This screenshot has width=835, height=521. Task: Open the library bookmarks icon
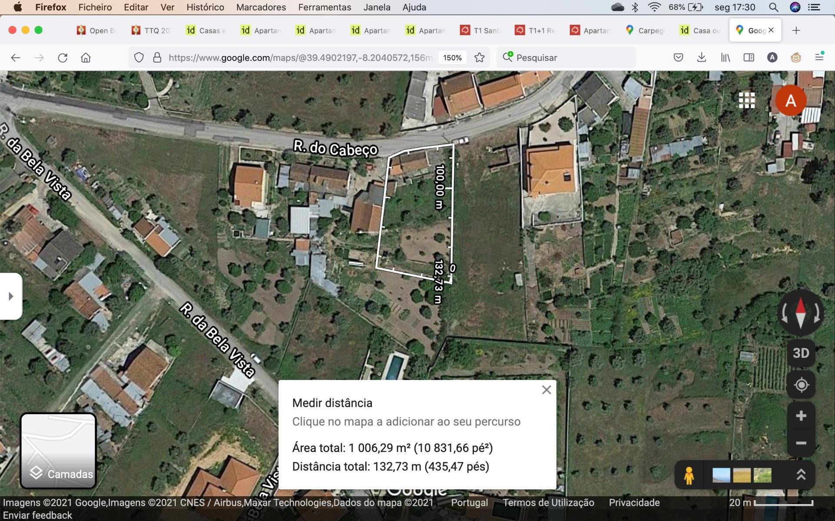pos(725,57)
